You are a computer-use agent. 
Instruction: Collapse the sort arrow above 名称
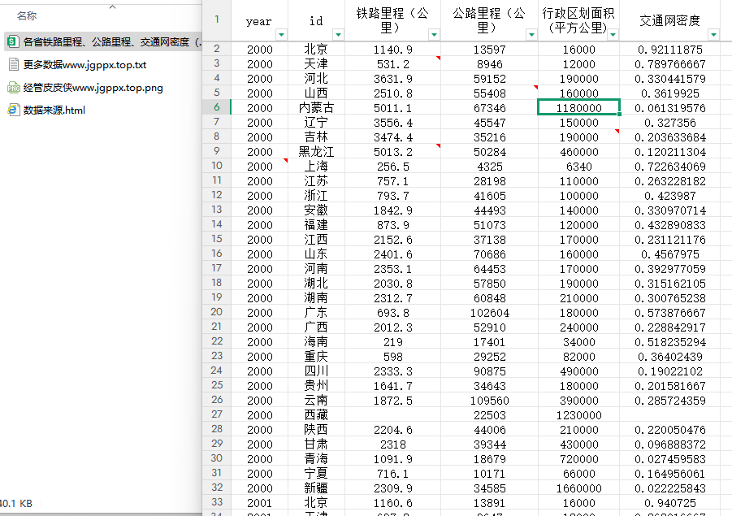112,7
